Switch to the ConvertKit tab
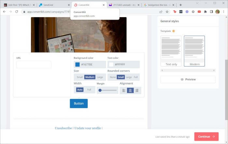The width and height of the screenshot is (228, 144). pyautogui.click(x=89, y=5)
